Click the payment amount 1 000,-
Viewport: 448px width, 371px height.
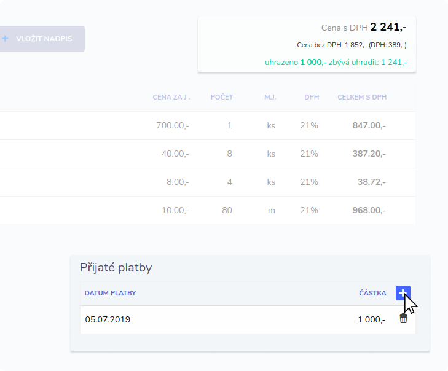coord(371,319)
